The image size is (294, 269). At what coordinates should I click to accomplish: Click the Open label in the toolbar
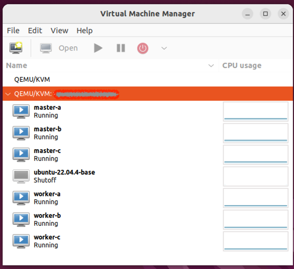[x=68, y=48]
